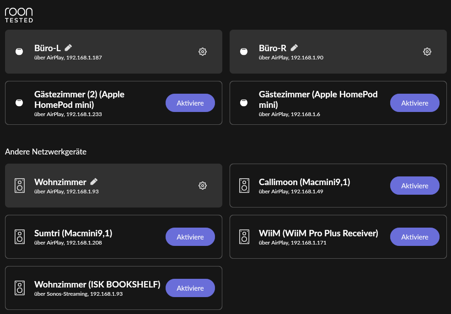The height and width of the screenshot is (314, 451).
Task: Activate Gästezimmer HomePod mini at 192.168.1.6
Action: [x=415, y=103]
